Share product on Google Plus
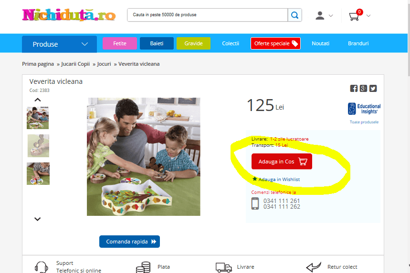The width and height of the screenshot is (410, 273). pyautogui.click(x=363, y=89)
